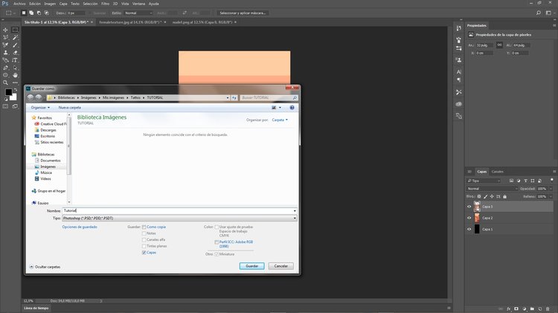Check the 'Canales alfa' checkbox
558x313 pixels.
pos(144,239)
